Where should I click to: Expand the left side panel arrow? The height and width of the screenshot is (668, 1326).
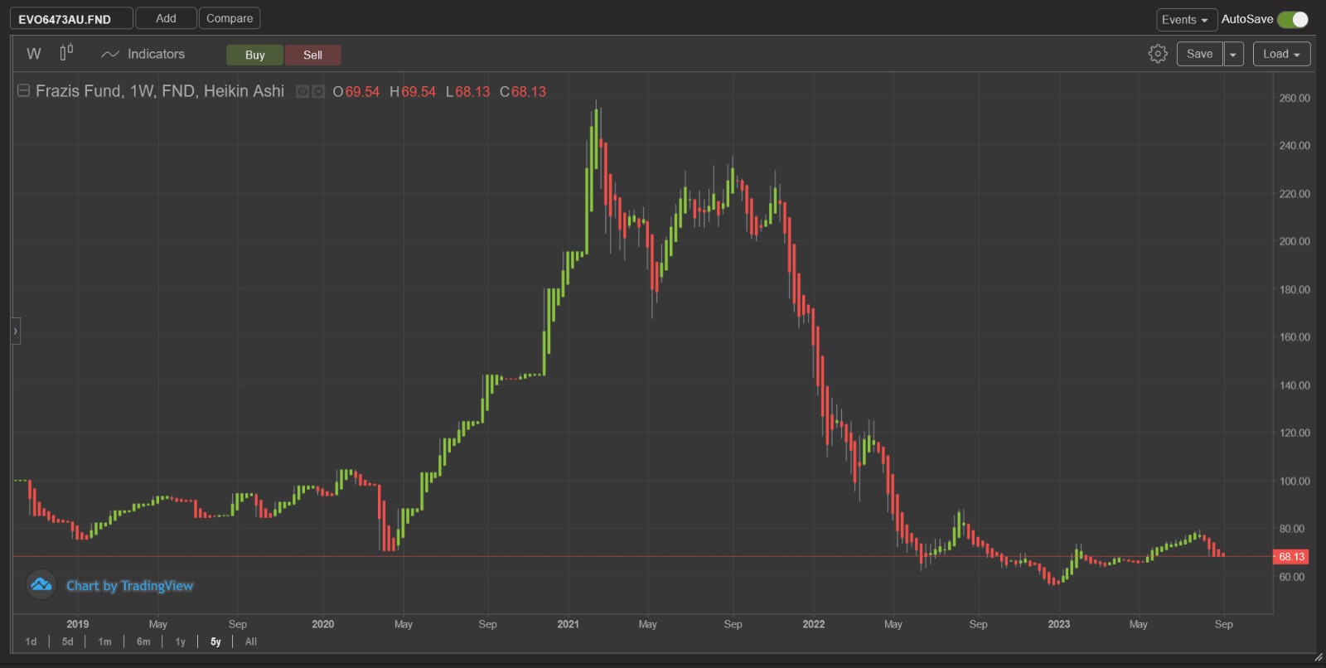[x=15, y=331]
